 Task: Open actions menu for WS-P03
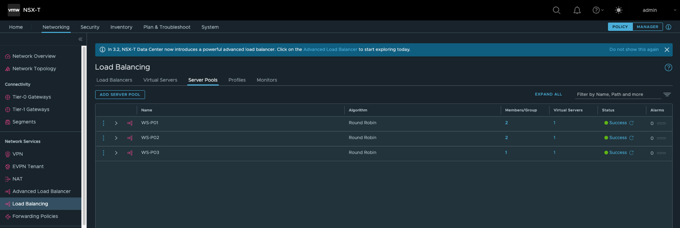(103, 152)
